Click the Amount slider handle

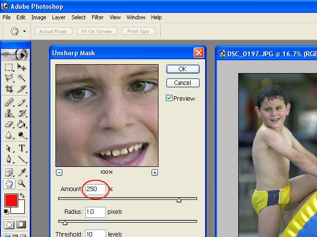coord(179,199)
